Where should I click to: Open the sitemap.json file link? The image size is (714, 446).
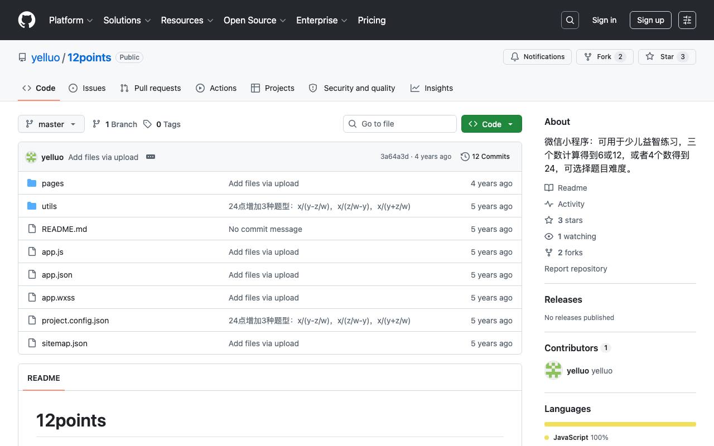click(x=65, y=343)
